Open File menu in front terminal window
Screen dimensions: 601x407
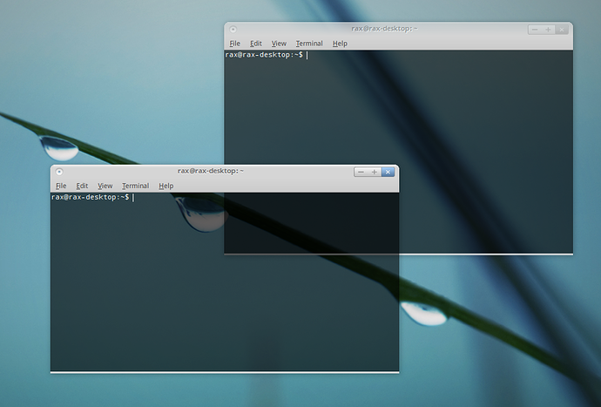pyautogui.click(x=61, y=186)
